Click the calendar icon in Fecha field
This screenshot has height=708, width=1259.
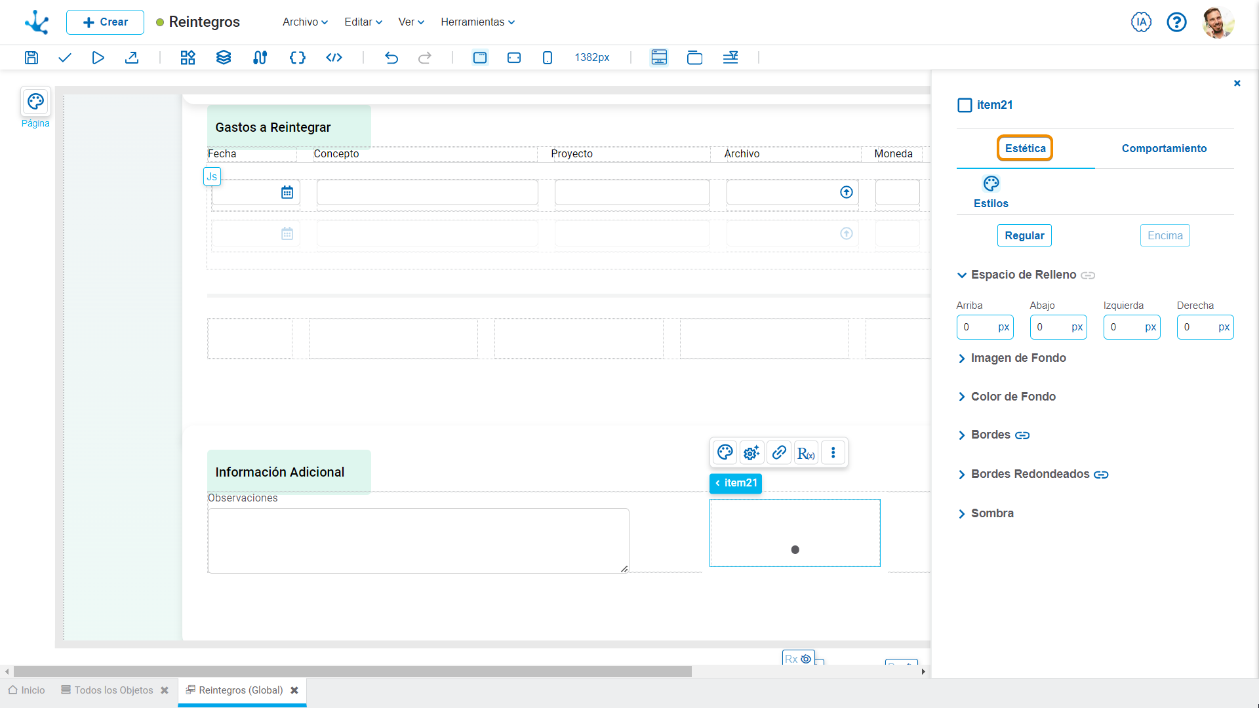click(287, 192)
